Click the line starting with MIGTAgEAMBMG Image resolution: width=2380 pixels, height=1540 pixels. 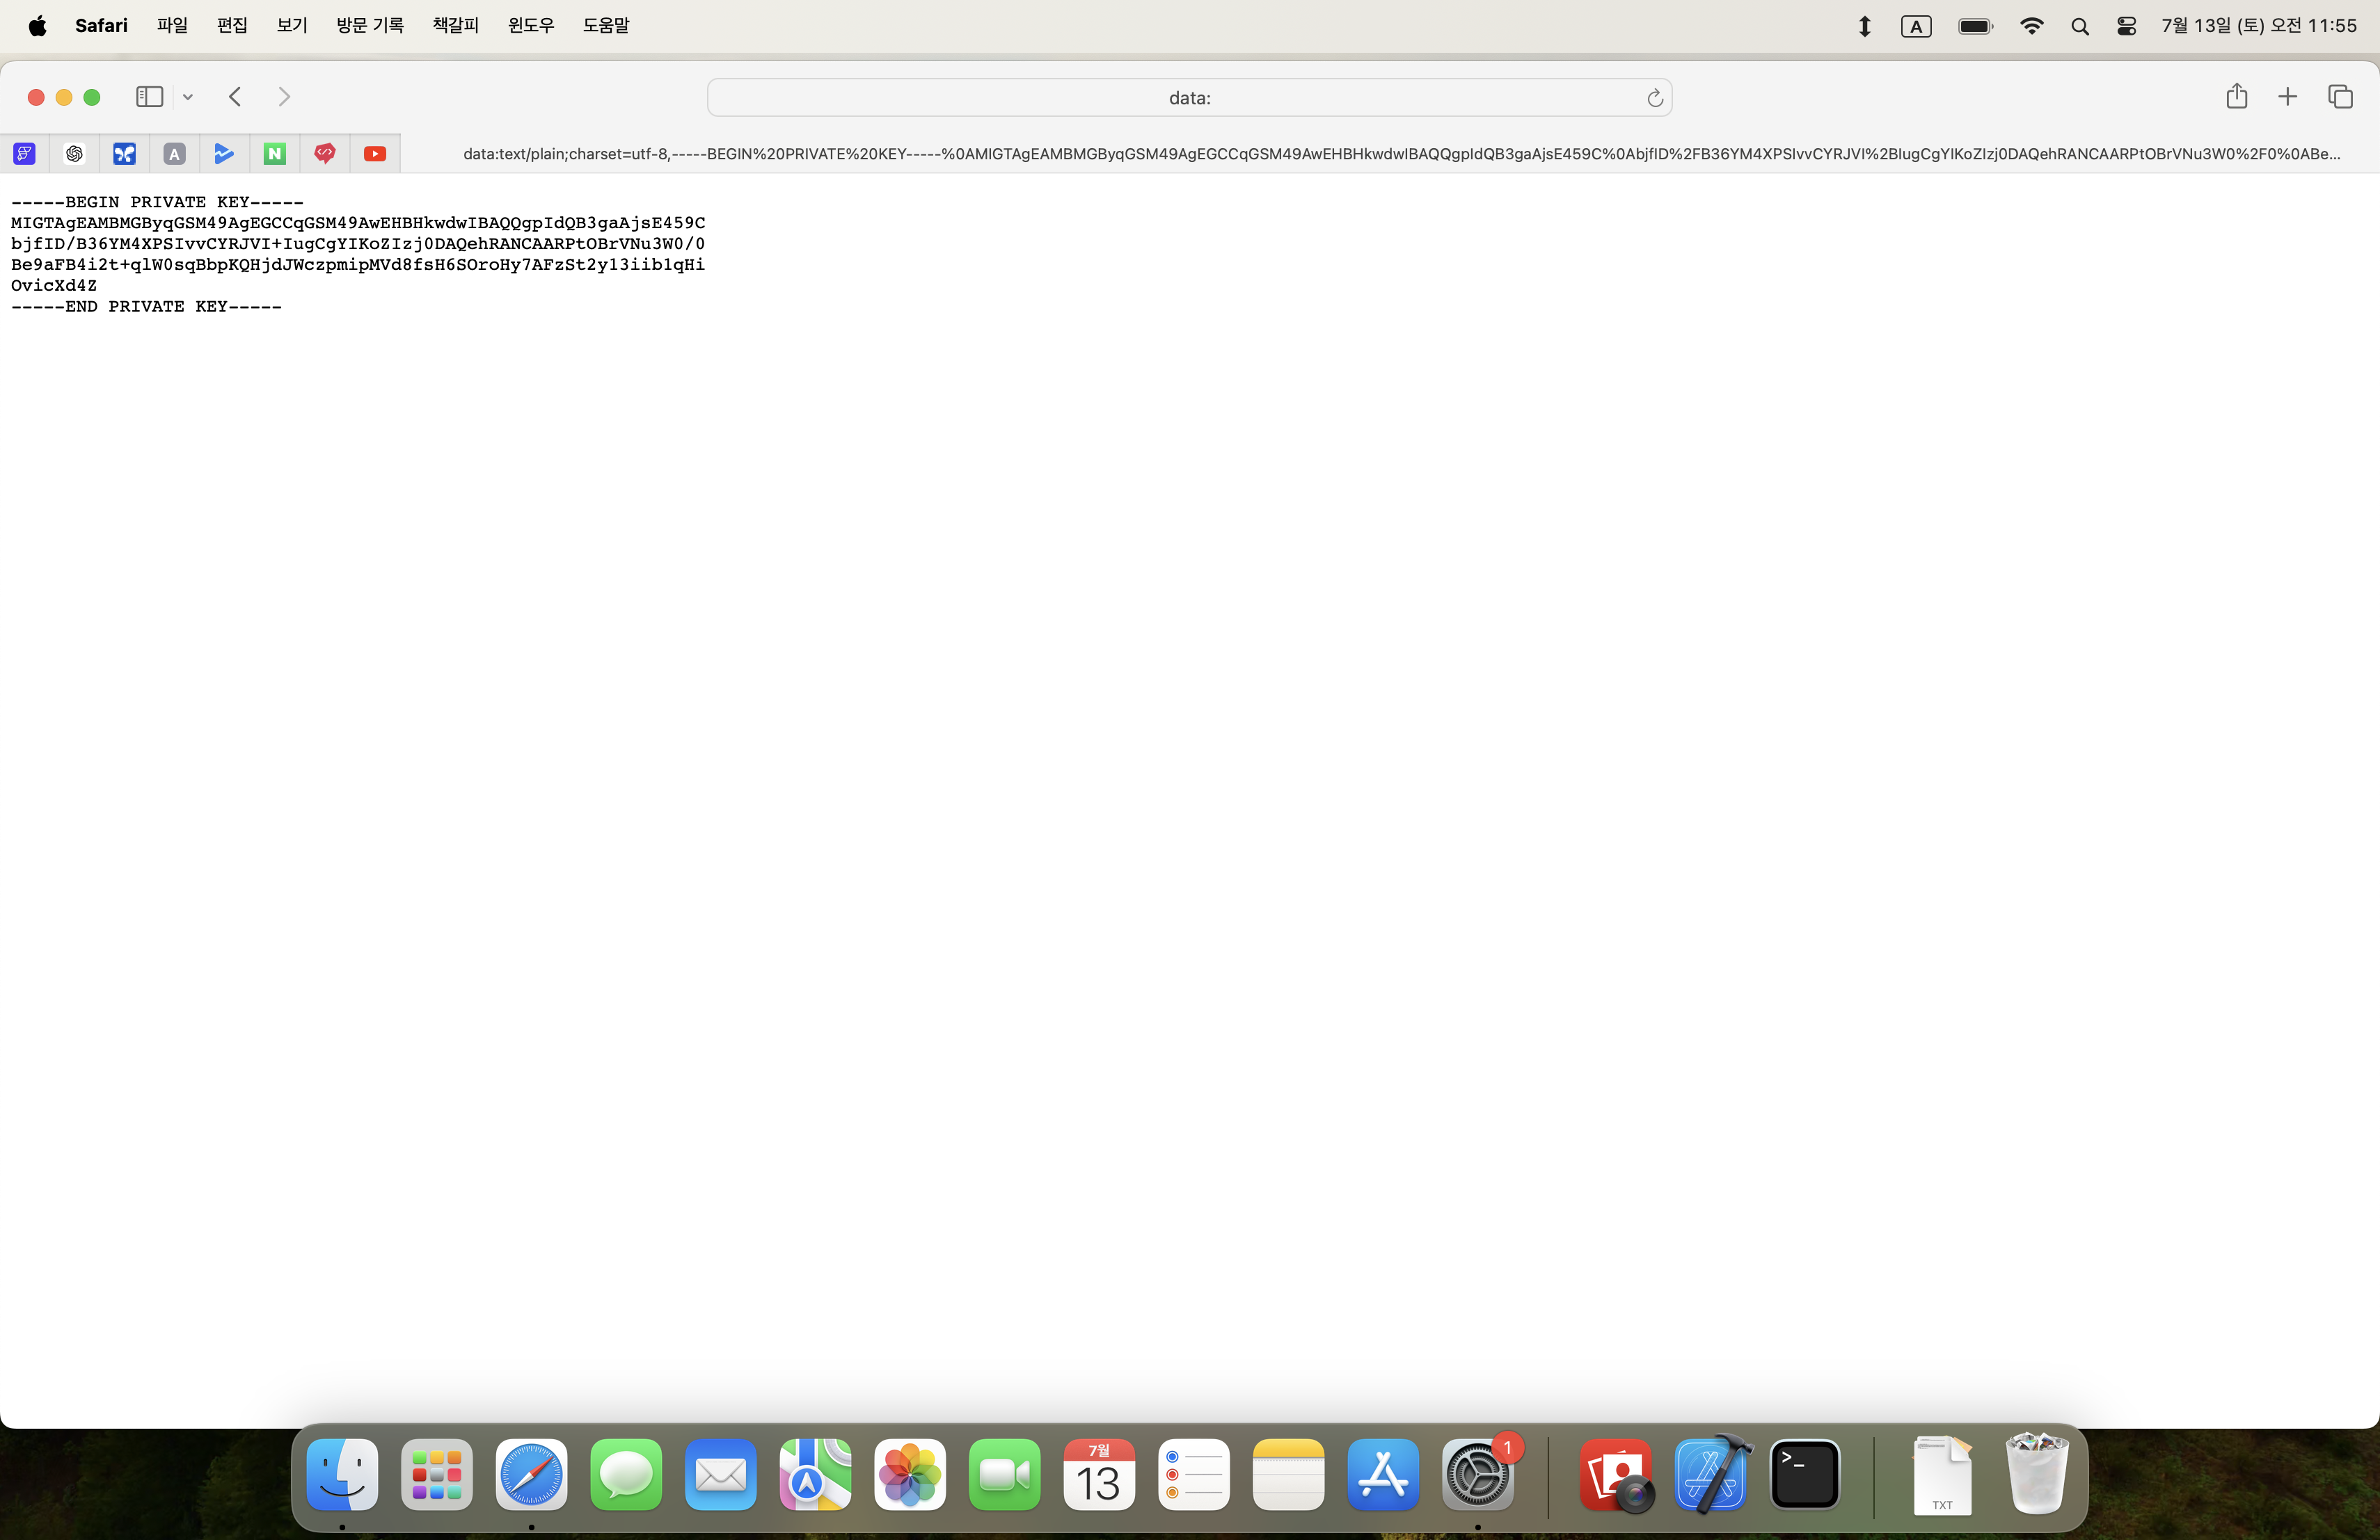(358, 223)
